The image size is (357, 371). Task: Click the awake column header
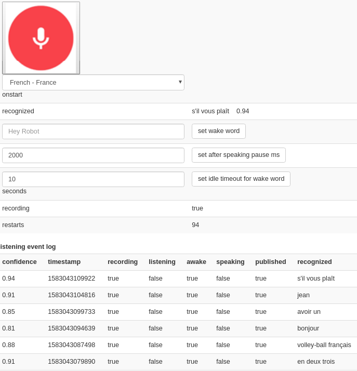click(196, 262)
